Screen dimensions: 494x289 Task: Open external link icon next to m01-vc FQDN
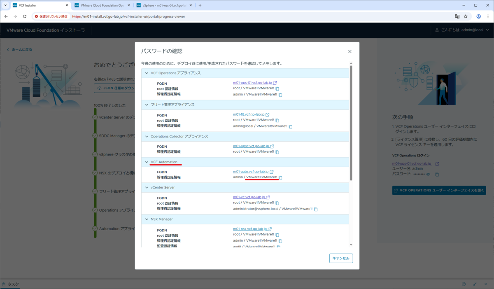268,197
